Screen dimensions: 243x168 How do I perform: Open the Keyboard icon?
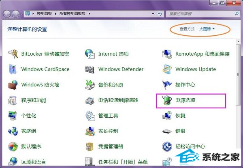coord(167,131)
